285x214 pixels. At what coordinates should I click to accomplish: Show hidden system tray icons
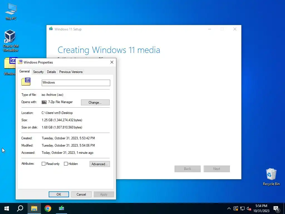(229, 208)
